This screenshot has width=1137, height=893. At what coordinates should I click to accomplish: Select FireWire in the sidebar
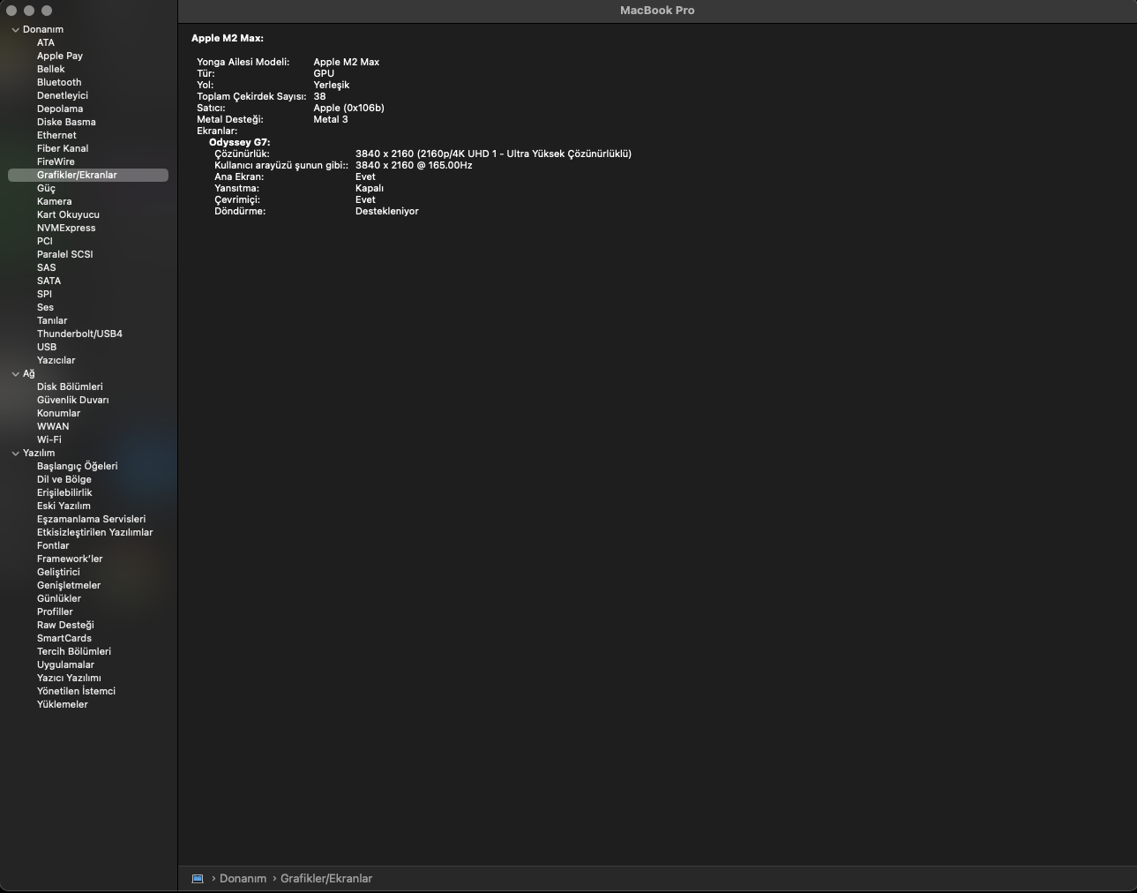tap(56, 161)
